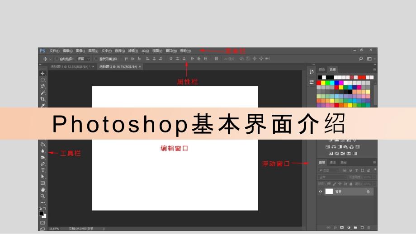Click the 背景 layer thumbnail

[x=329, y=192]
